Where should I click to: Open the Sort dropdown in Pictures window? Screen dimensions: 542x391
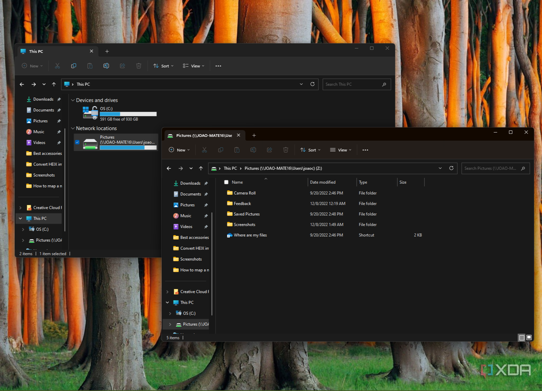coord(310,150)
